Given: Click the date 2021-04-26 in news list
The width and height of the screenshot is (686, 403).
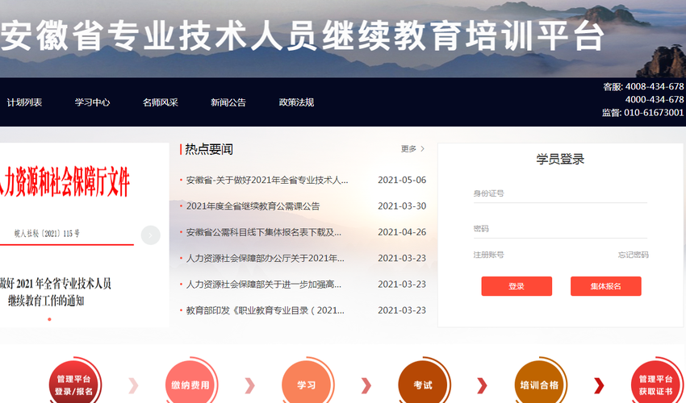Looking at the screenshot, I should [402, 232].
